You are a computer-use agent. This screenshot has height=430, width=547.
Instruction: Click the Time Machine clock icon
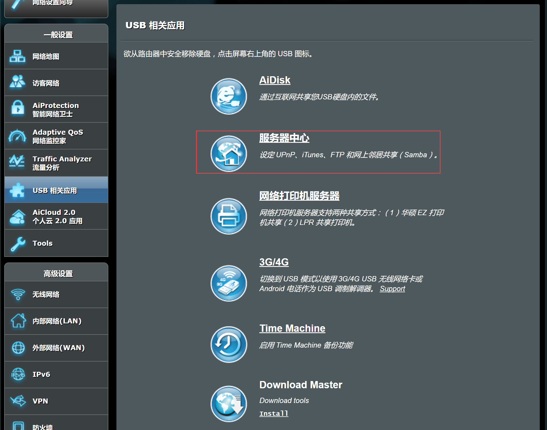229,344
